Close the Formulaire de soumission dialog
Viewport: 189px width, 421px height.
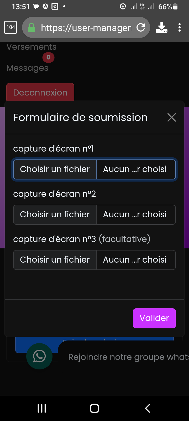pos(172,117)
